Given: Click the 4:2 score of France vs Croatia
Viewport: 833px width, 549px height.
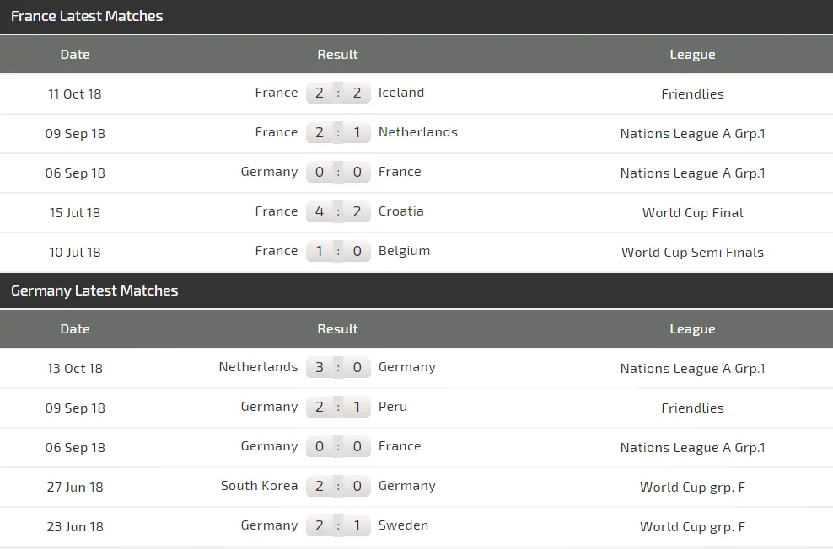Looking at the screenshot, I should 338,211.
